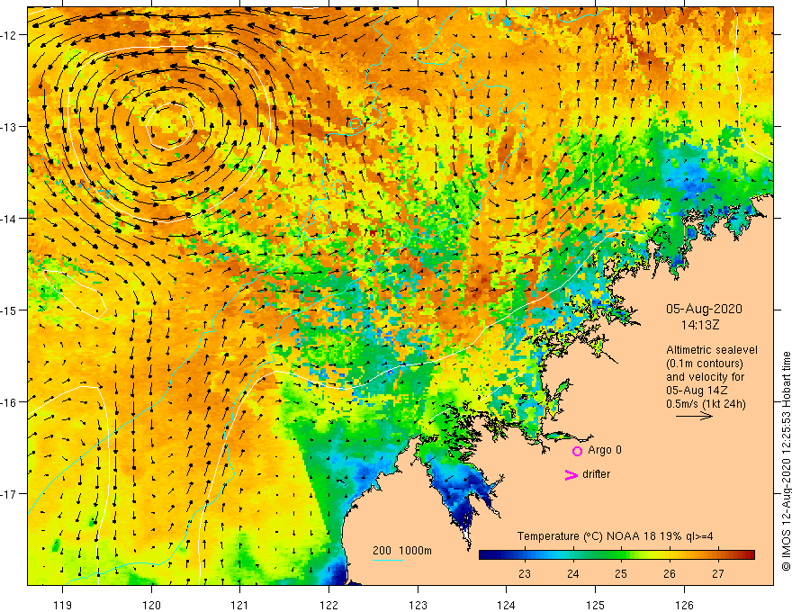Click the 'Argo 0' legend label

(x=605, y=450)
